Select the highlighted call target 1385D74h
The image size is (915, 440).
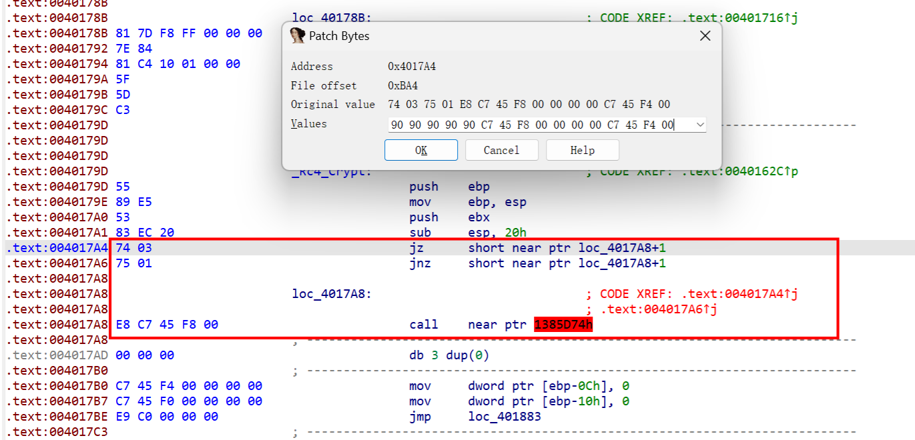(563, 325)
